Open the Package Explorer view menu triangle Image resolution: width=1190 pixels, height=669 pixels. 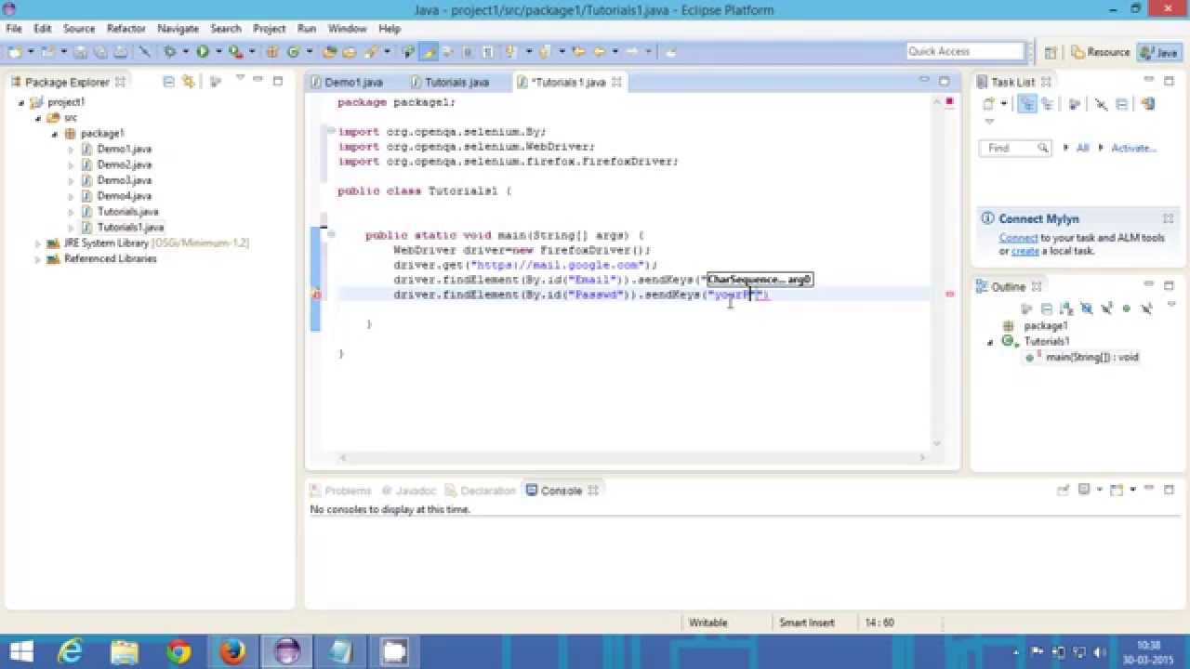[239, 79]
